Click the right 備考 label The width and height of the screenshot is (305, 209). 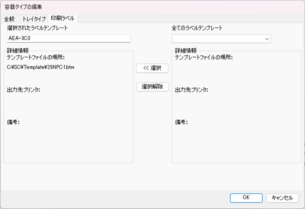(x=181, y=122)
